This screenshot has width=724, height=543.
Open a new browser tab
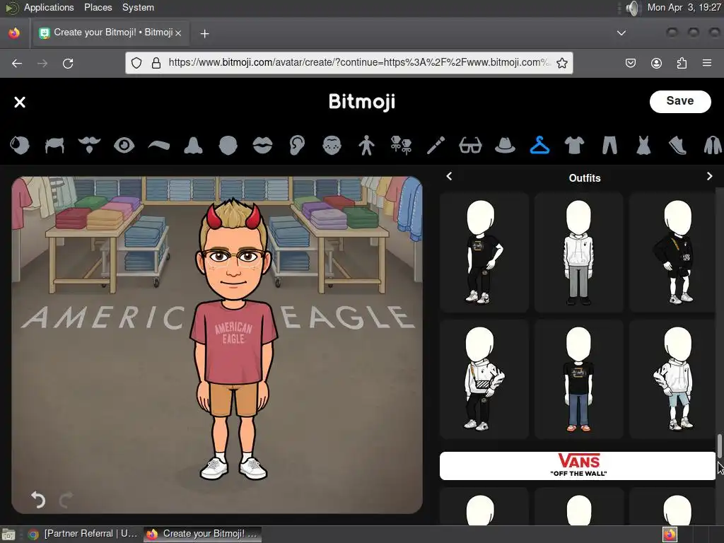point(204,34)
